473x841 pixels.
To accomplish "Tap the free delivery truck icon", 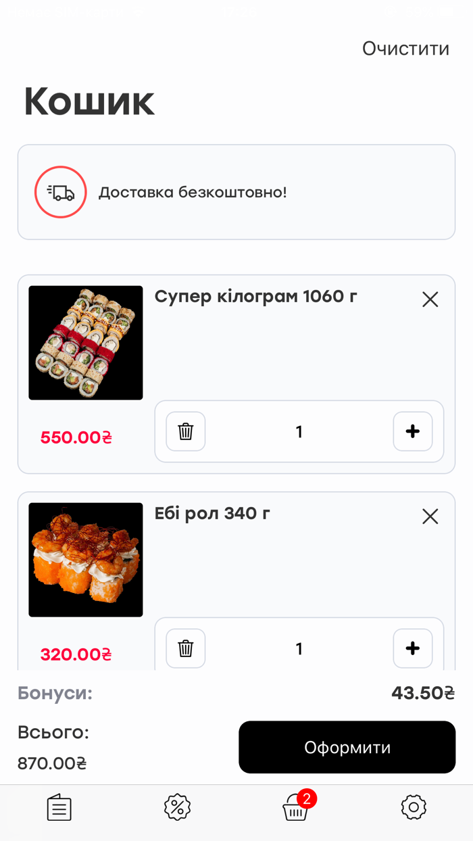I will coord(60,192).
